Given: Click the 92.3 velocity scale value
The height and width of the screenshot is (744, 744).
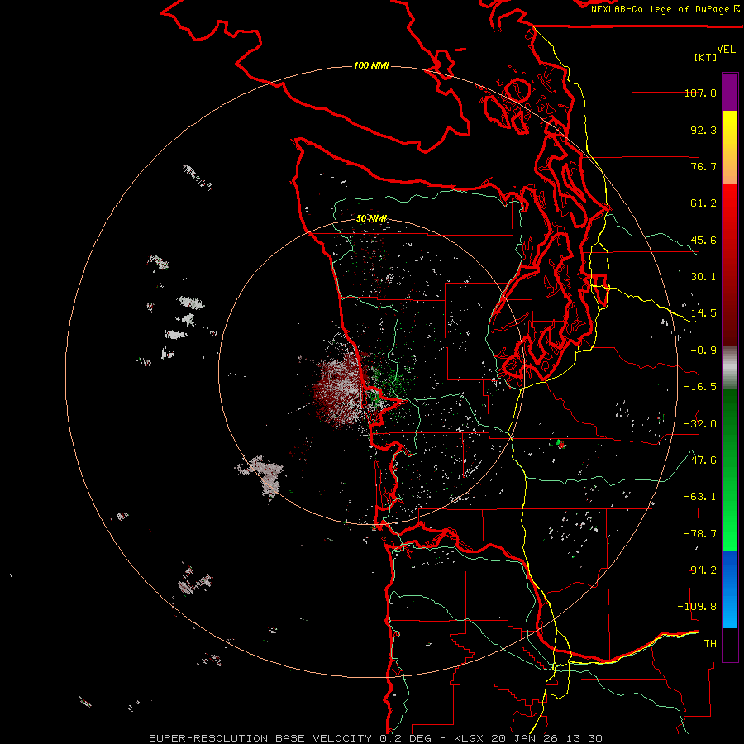Looking at the screenshot, I should 703,130.
